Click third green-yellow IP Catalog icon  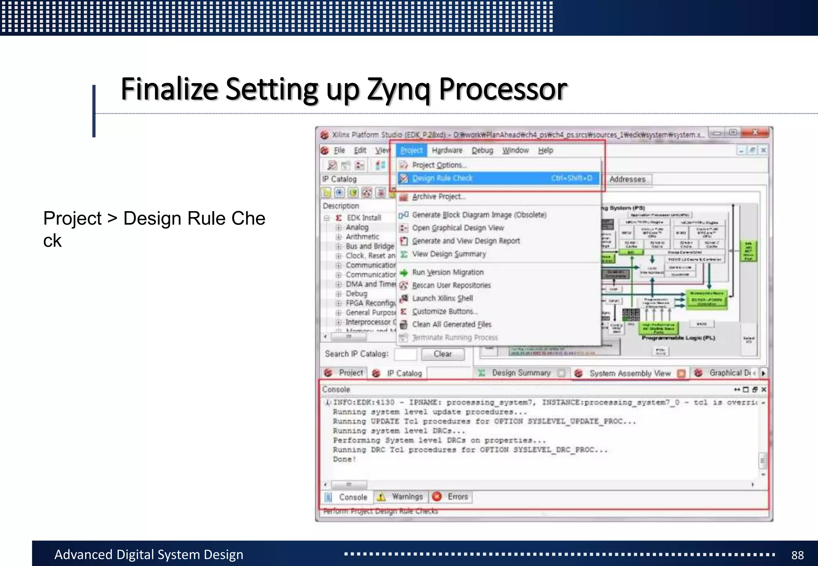point(353,193)
